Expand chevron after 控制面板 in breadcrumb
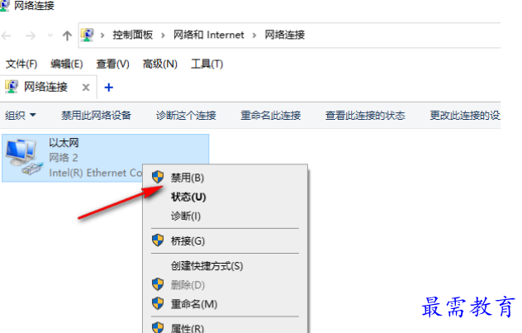This screenshot has width=522, height=333. 163,35
